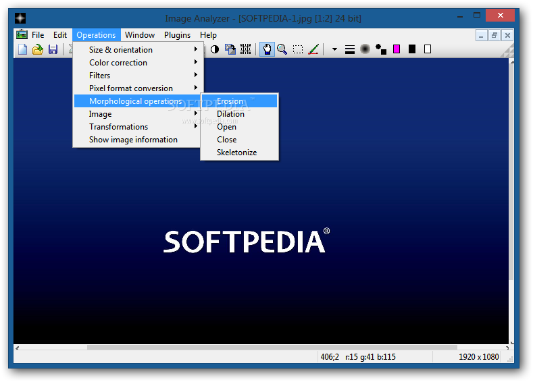This screenshot has width=533, height=382.
Task: Close the Operations menu by clicking it
Action: [x=96, y=35]
